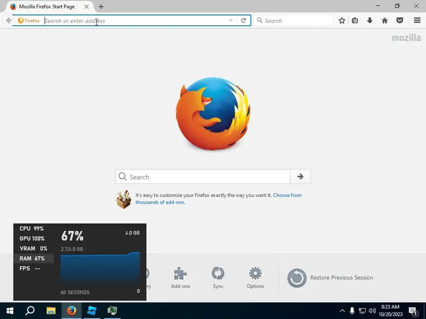426x319 pixels.
Task: Open Add-ons from the bottom launcher
Action: (x=181, y=278)
